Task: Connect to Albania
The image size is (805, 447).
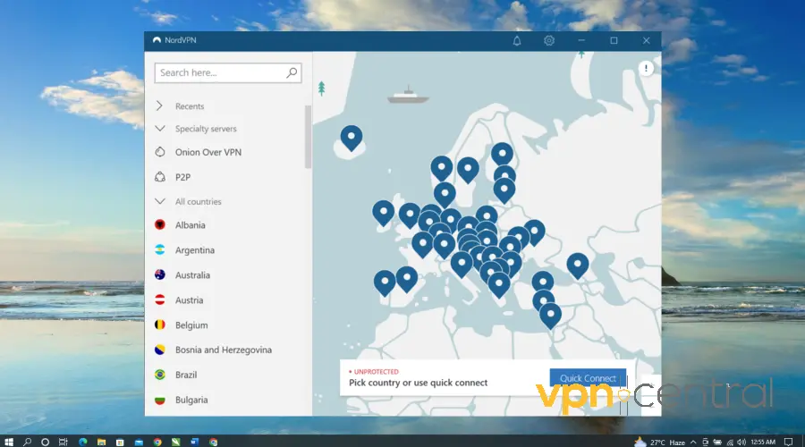Action: tap(190, 224)
